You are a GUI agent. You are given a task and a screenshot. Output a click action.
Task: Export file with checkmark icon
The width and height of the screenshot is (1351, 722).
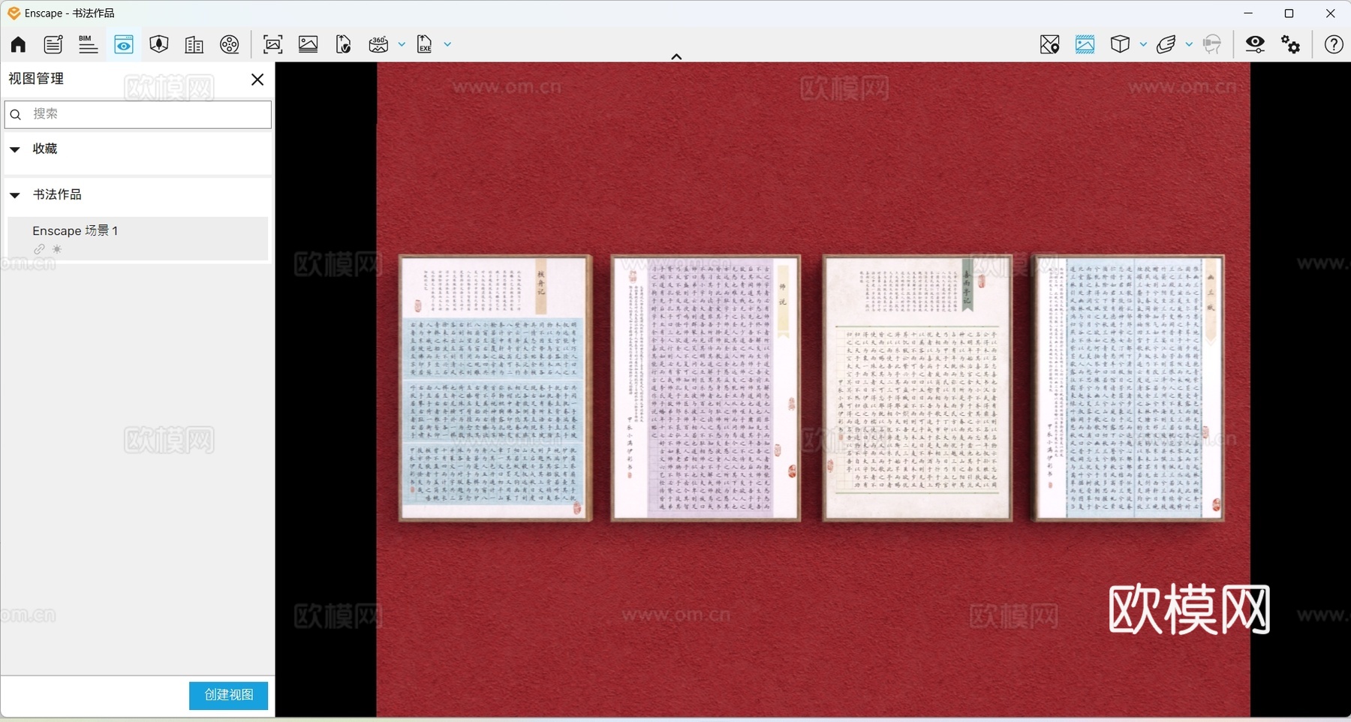point(343,44)
